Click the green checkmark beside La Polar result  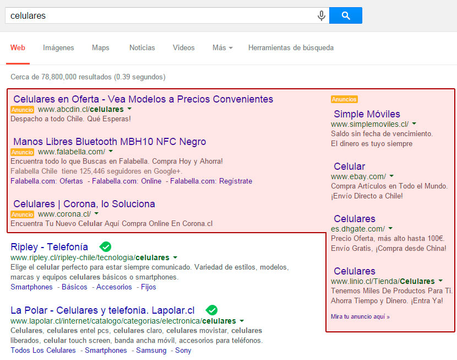[211, 310]
